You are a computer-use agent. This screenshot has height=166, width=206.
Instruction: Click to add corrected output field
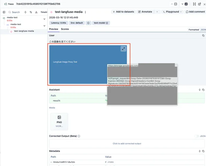(127, 144)
